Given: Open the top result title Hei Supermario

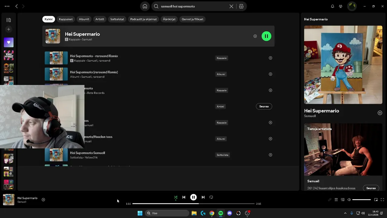Looking at the screenshot, I should [x=82, y=34].
